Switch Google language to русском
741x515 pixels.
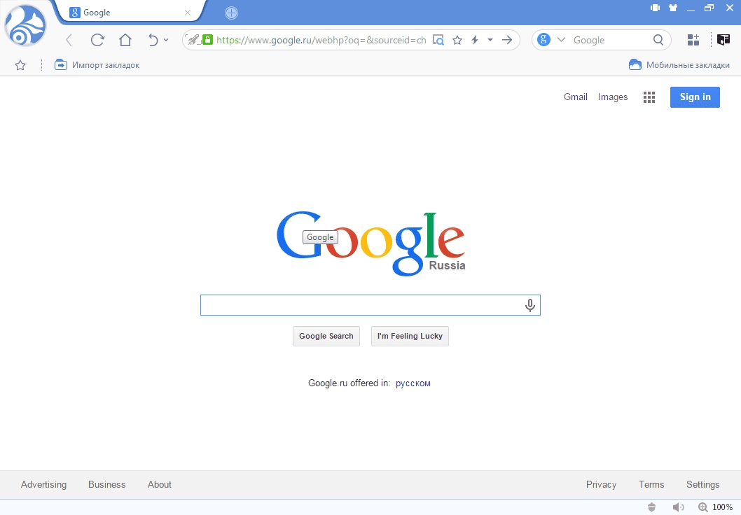pos(413,383)
